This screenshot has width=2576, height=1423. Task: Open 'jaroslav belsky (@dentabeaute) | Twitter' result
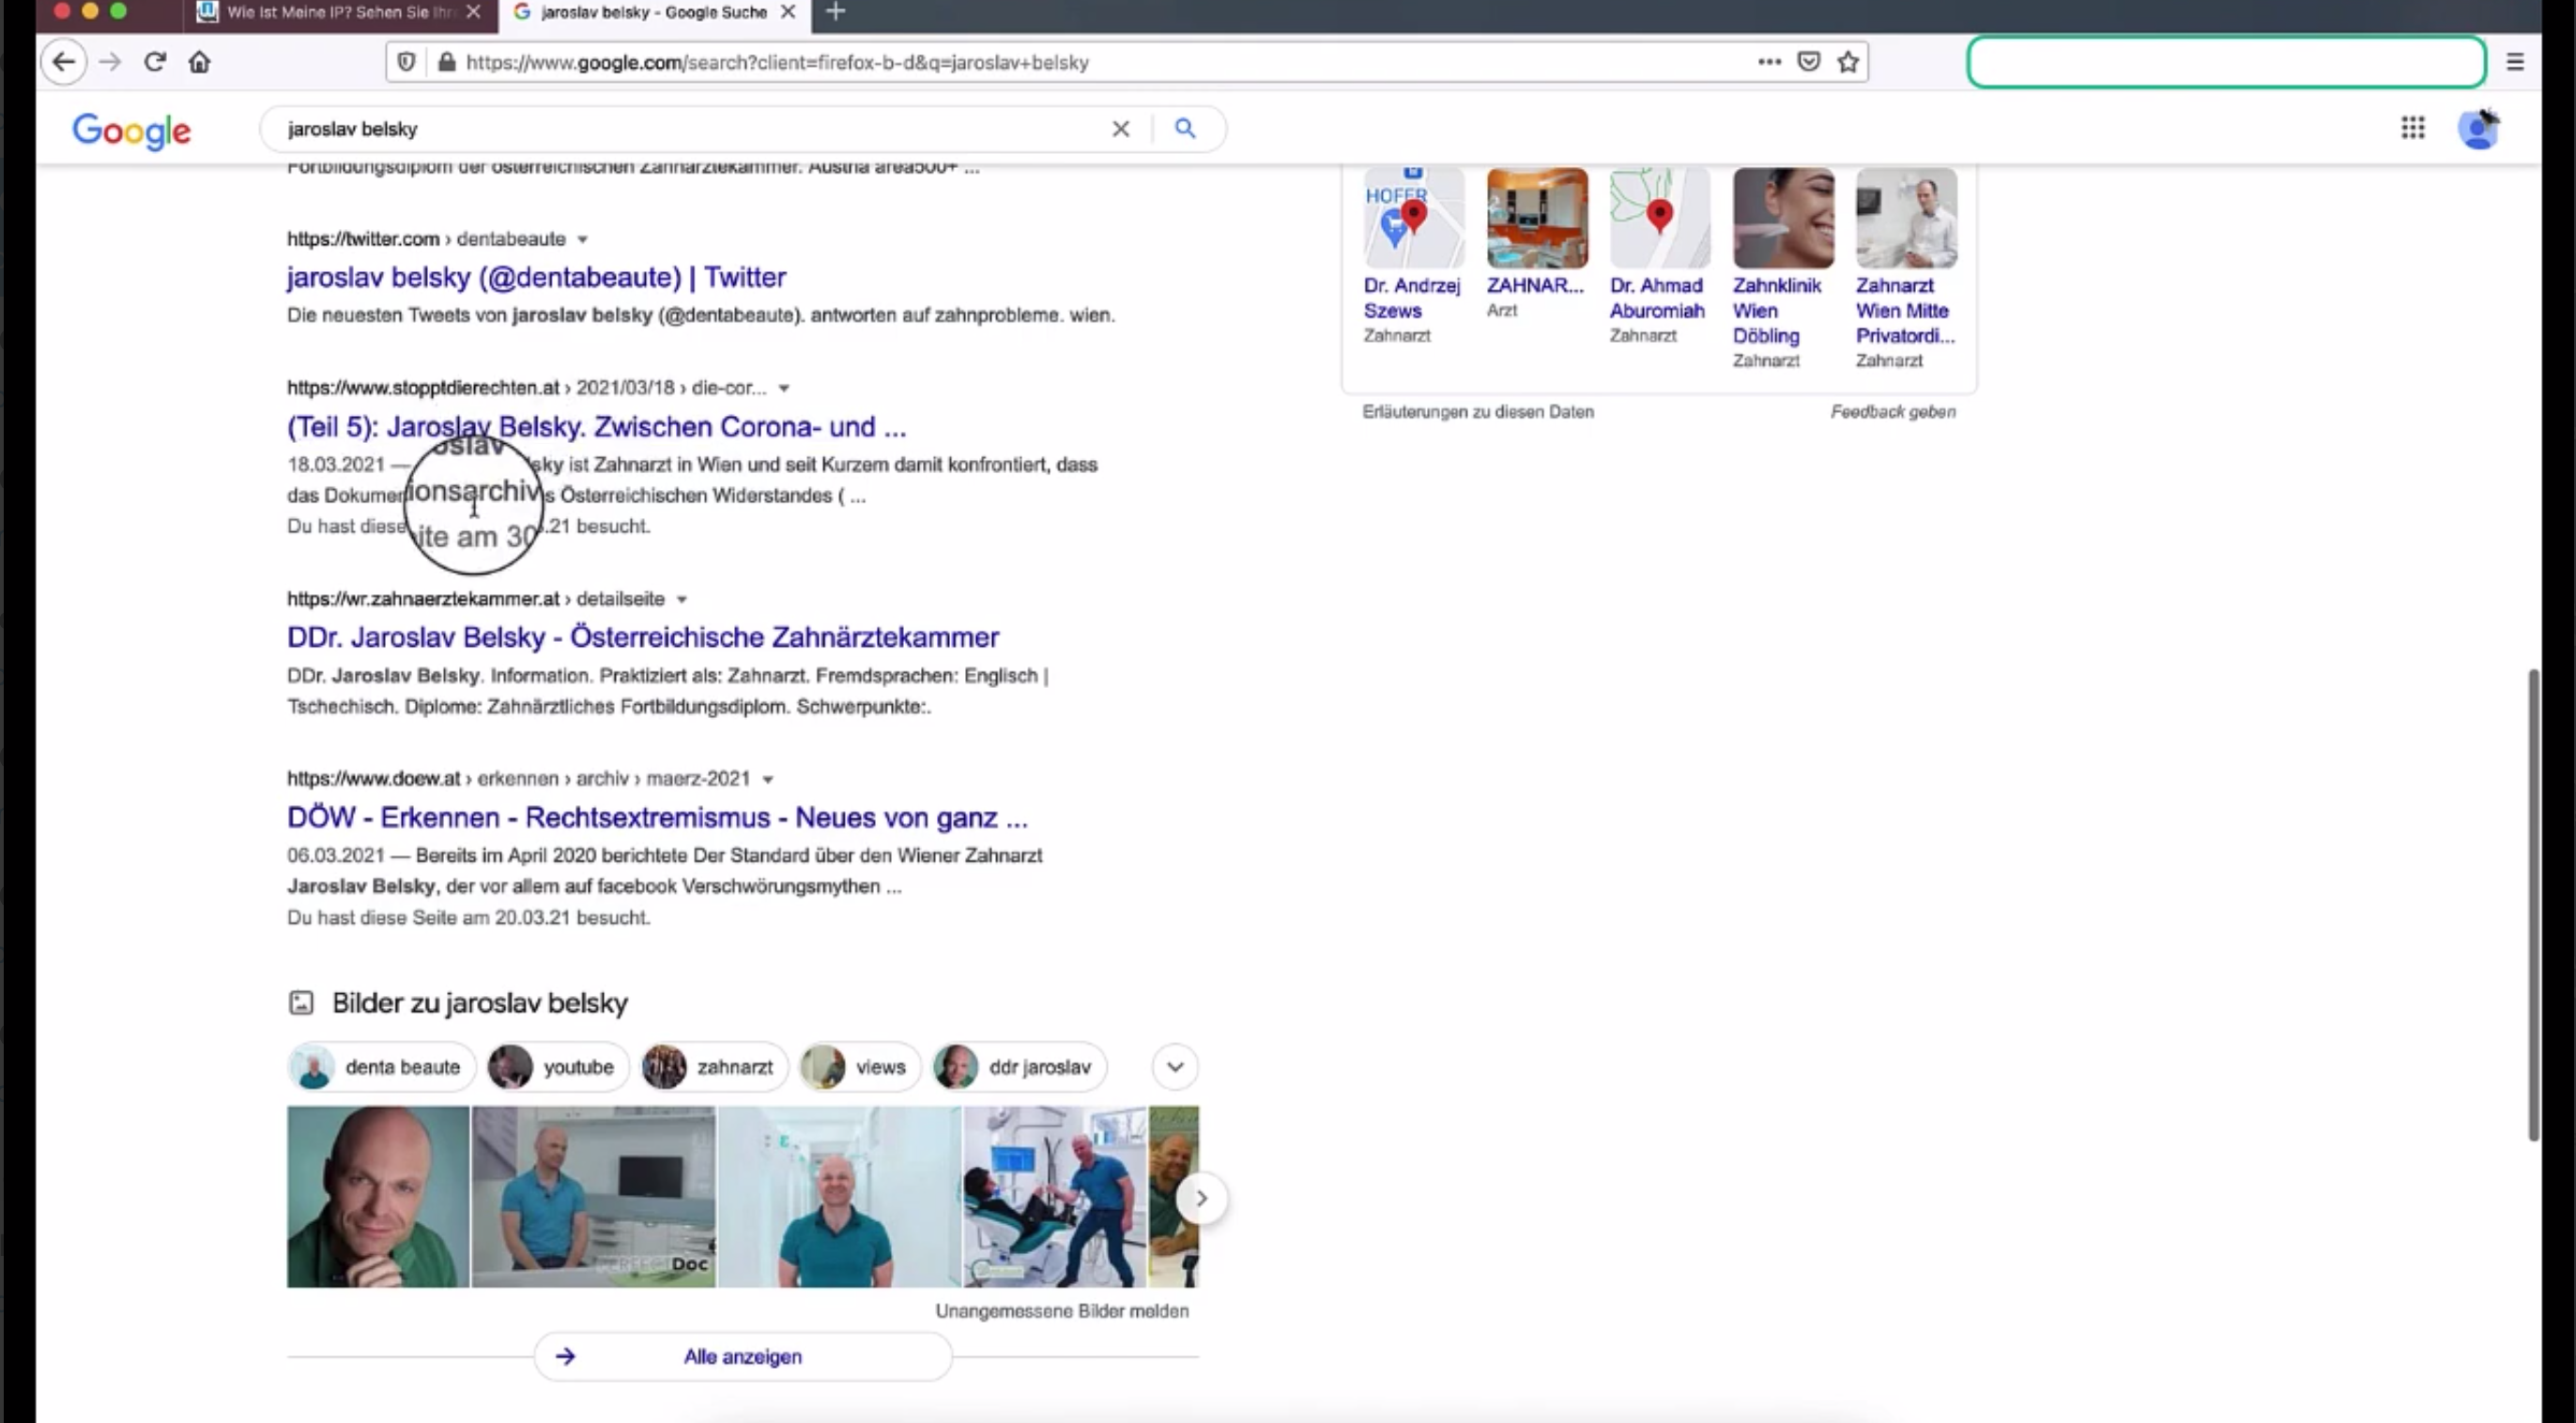click(x=536, y=277)
